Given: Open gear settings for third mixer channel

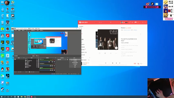Looking at the screenshot, I should click(x=54, y=70).
